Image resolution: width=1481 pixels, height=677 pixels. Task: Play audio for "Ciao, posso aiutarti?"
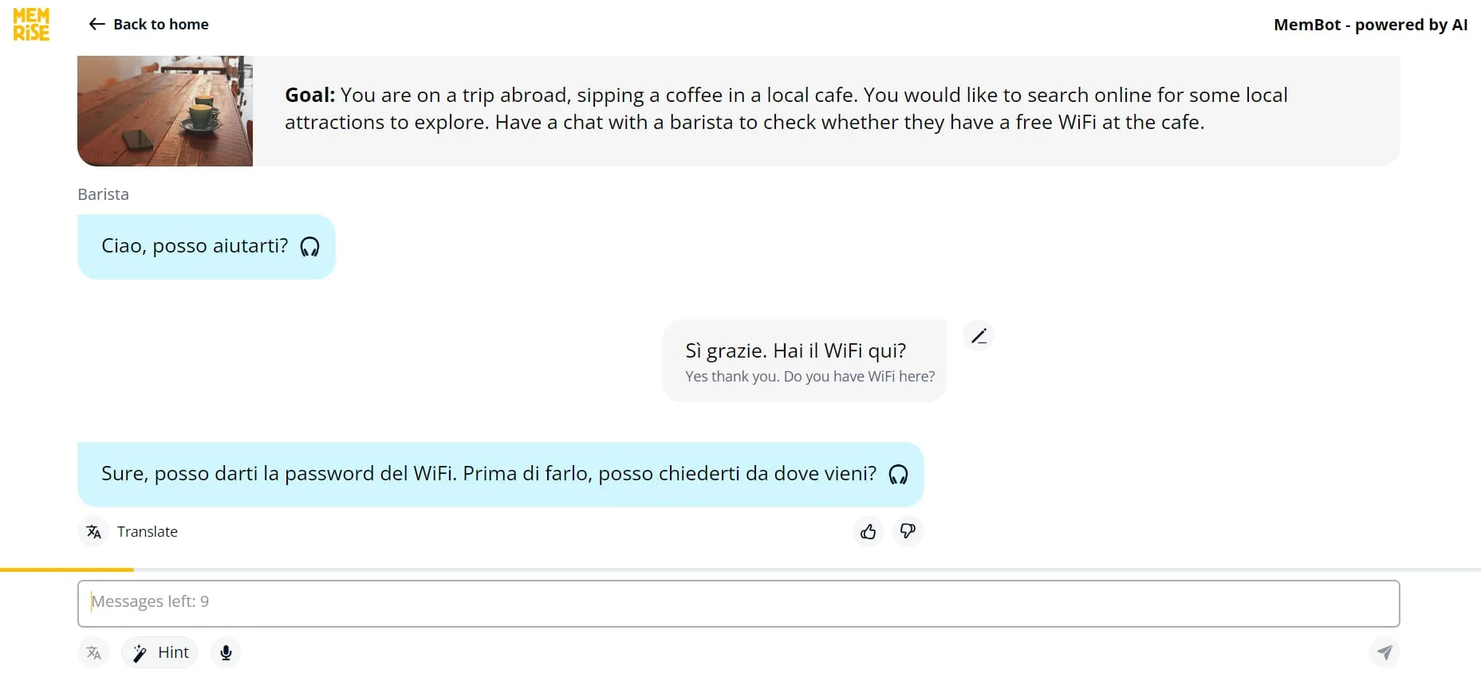[309, 247]
